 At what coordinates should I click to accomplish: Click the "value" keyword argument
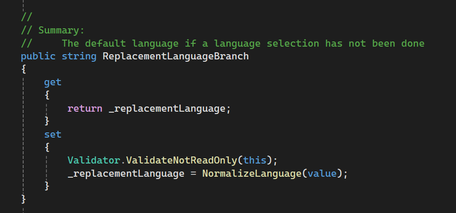[322, 173]
